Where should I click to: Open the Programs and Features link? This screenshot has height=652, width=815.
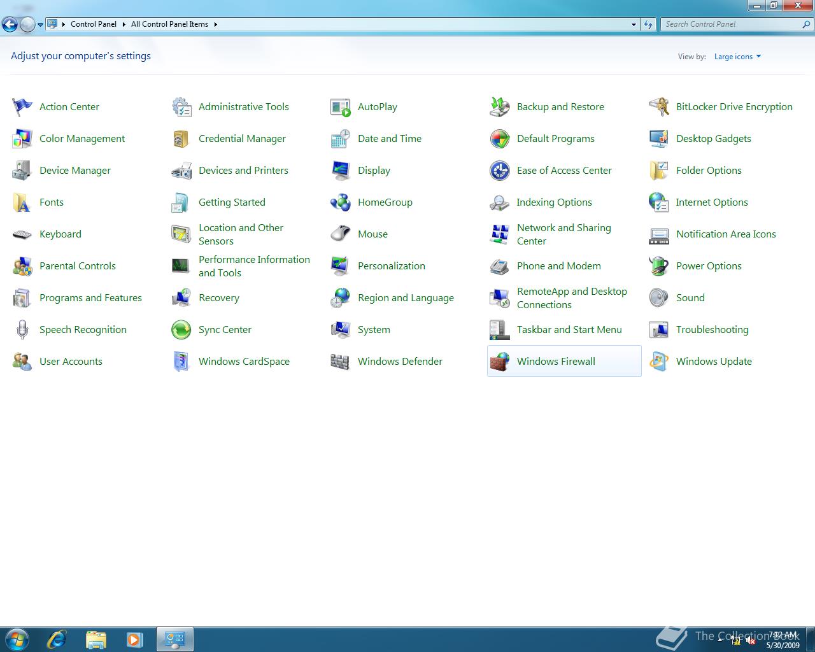point(90,298)
